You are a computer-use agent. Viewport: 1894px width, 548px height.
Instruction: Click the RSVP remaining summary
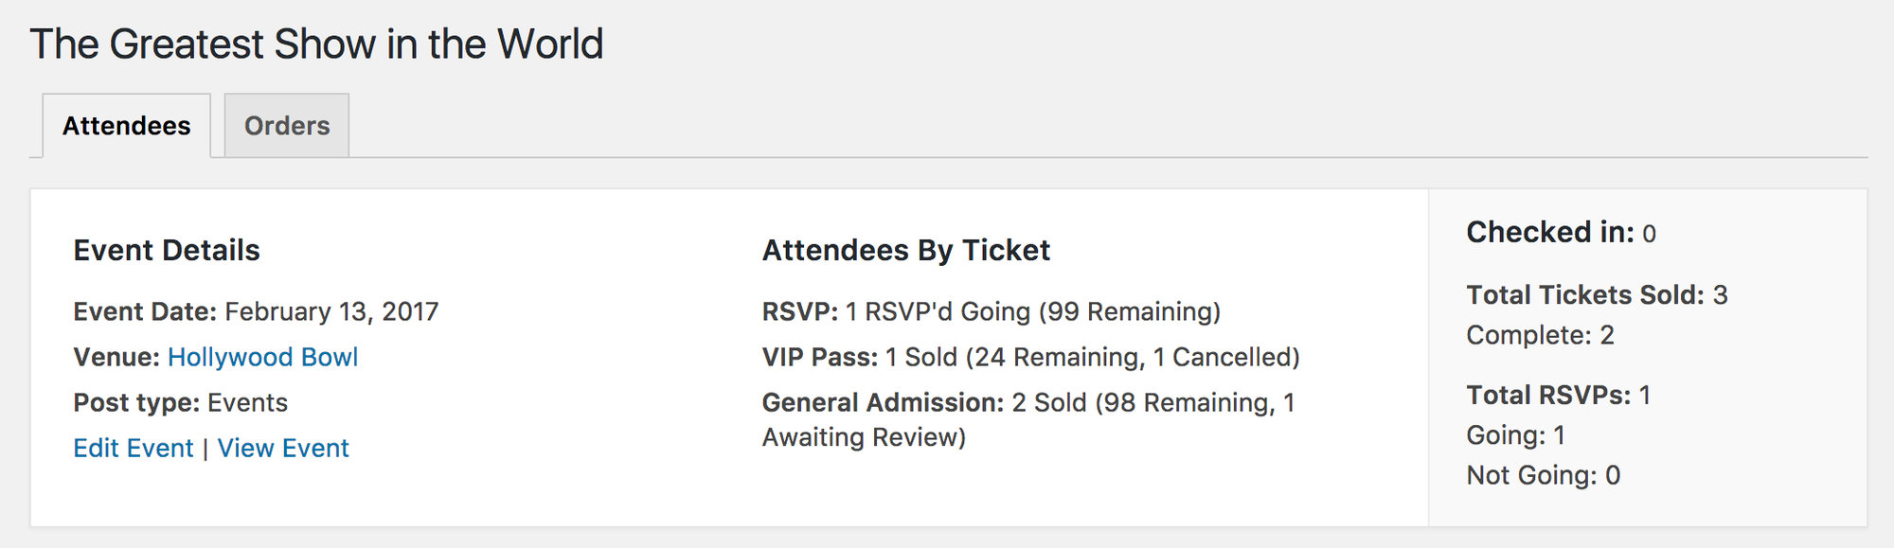tap(992, 310)
